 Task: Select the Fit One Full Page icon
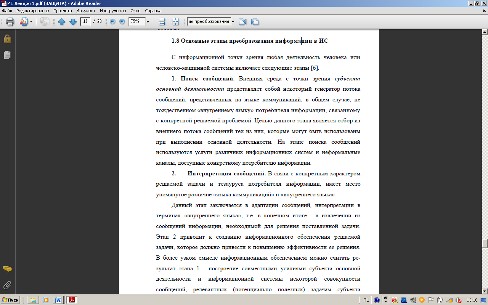[x=176, y=22]
